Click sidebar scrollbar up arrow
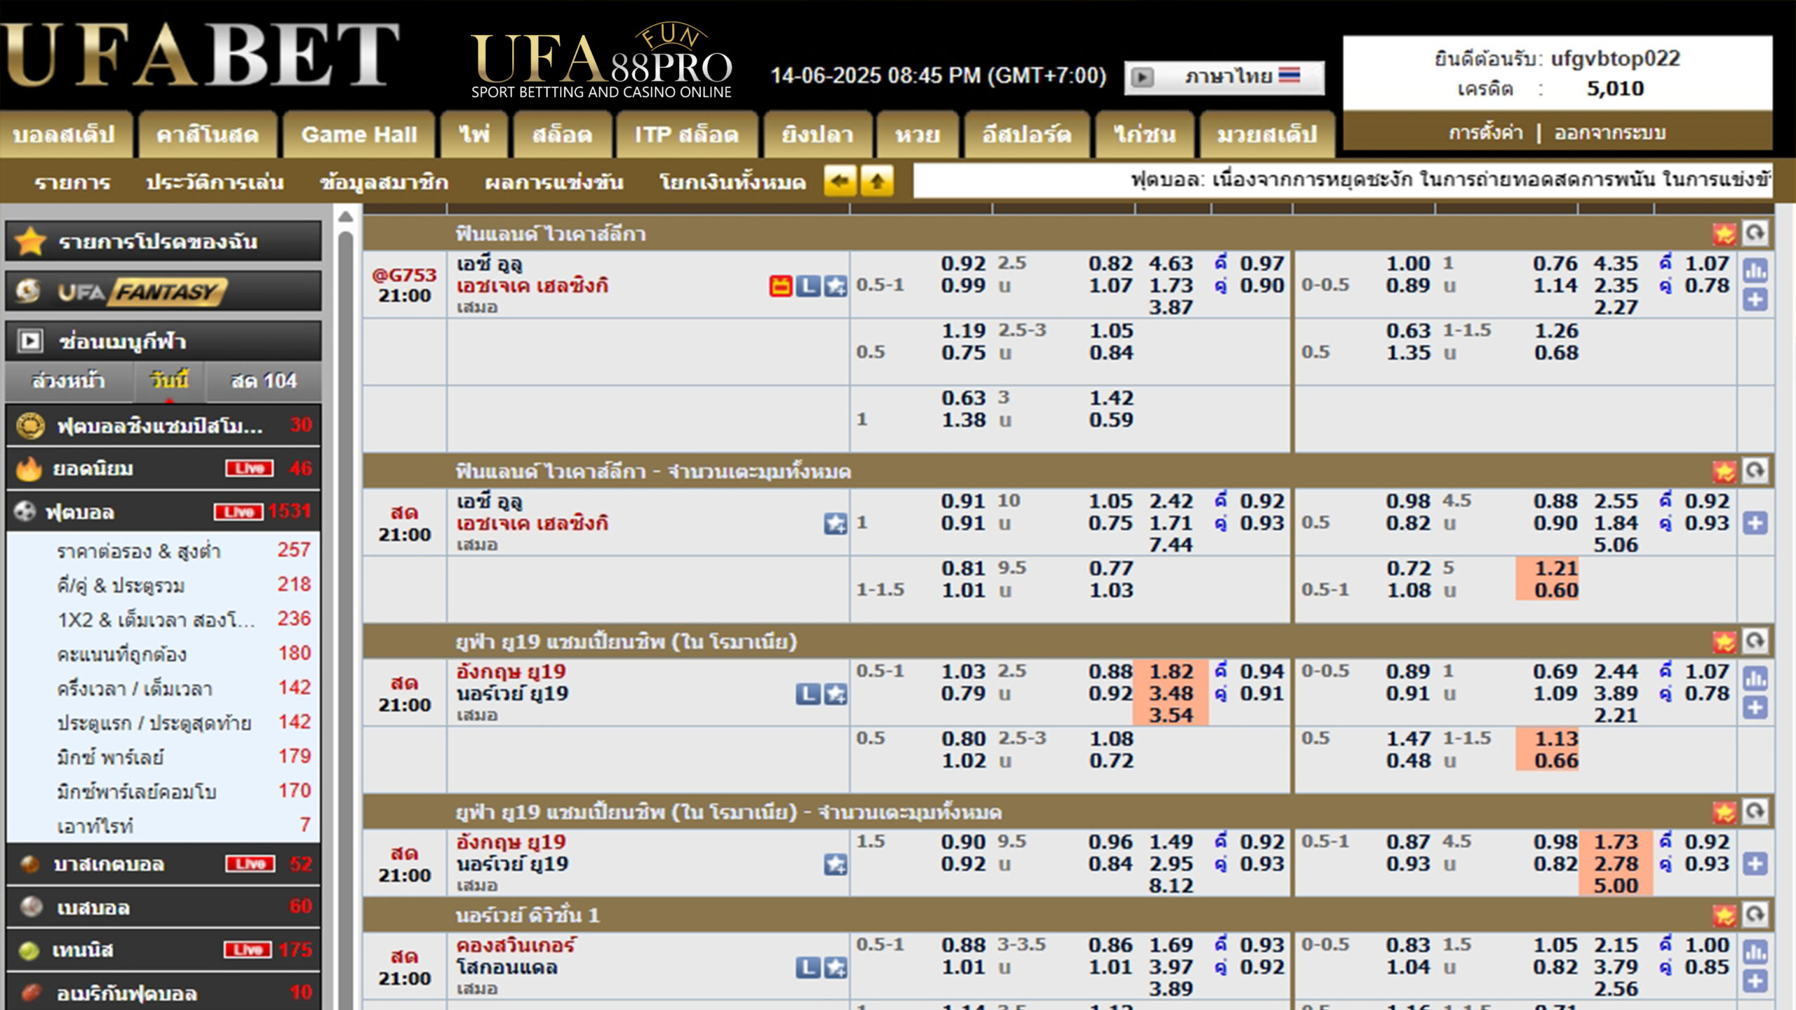This screenshot has height=1010, width=1796. [x=345, y=217]
